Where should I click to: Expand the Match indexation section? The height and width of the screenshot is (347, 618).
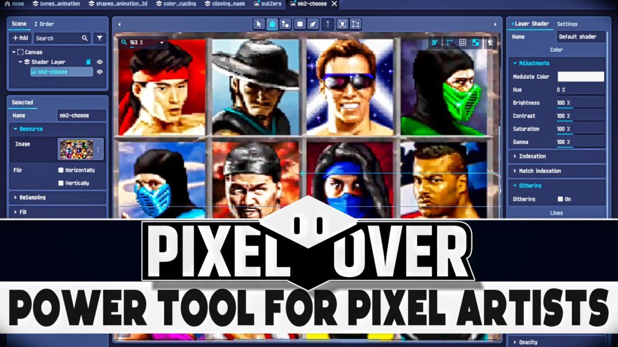point(515,170)
